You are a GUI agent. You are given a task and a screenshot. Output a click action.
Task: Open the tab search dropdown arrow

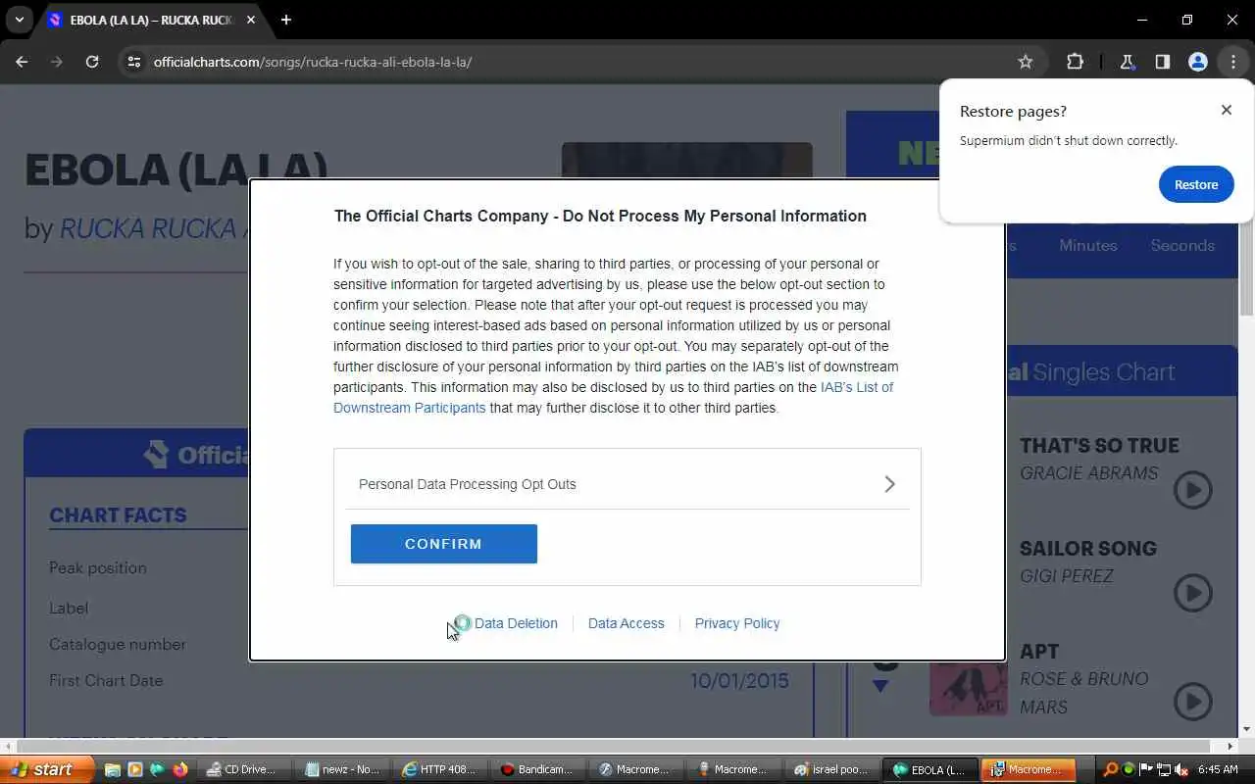[19, 20]
